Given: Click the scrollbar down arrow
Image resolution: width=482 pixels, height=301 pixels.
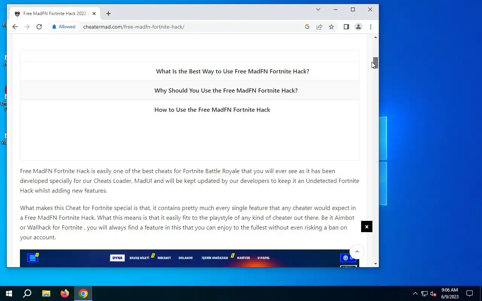Looking at the screenshot, I should (375, 264).
